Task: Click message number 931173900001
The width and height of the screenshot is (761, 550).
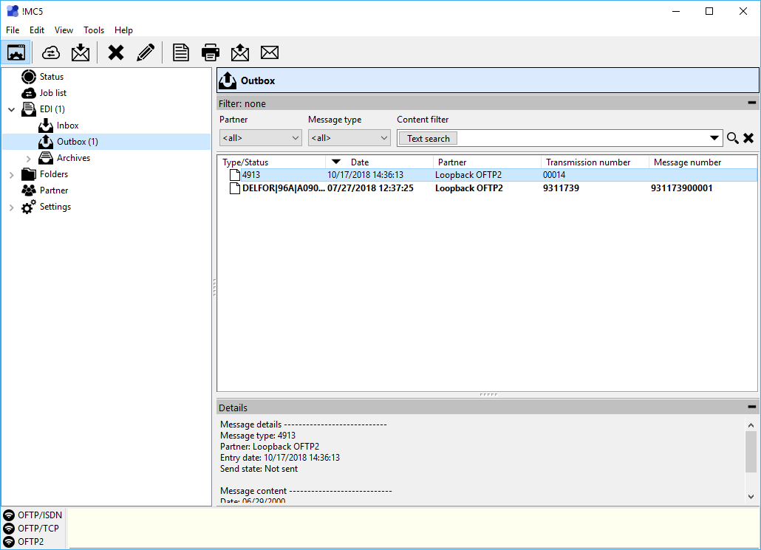Action: tap(681, 188)
